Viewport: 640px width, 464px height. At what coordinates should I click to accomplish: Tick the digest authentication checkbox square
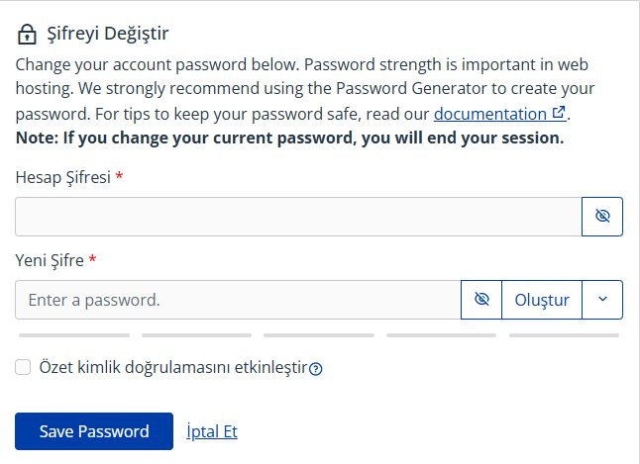pos(23,368)
